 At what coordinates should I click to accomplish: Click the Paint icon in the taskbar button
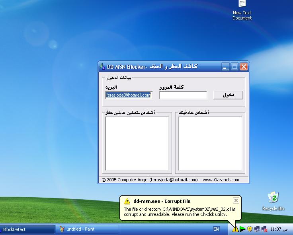62,229
